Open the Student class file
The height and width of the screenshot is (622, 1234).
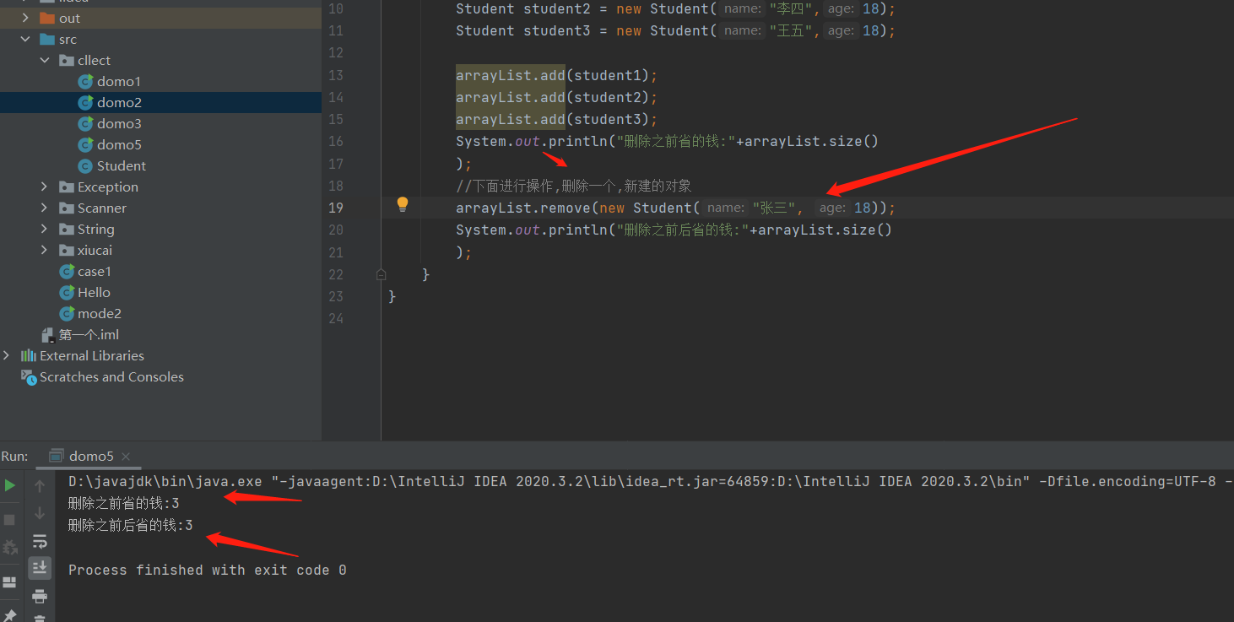(x=122, y=165)
